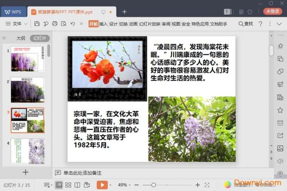Click the save icon in the toolbar

click(37, 24)
